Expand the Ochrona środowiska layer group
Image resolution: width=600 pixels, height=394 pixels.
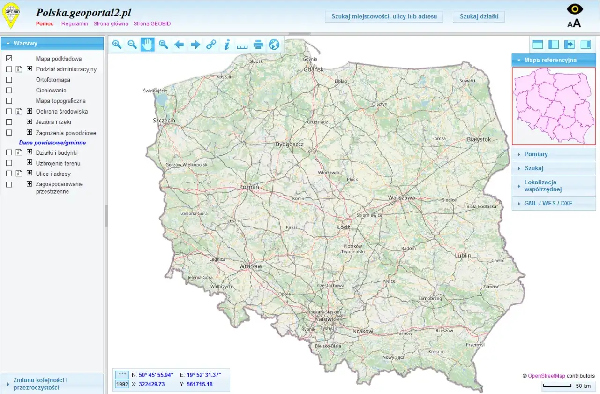[30, 111]
